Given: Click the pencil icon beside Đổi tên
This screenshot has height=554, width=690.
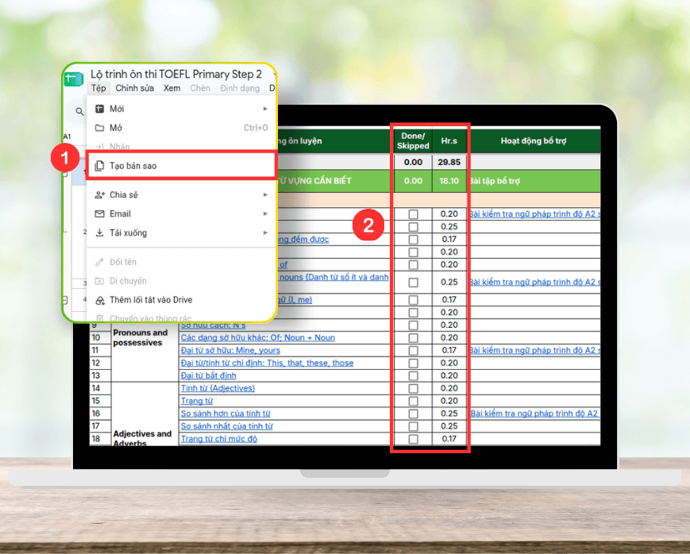Looking at the screenshot, I should tap(100, 262).
